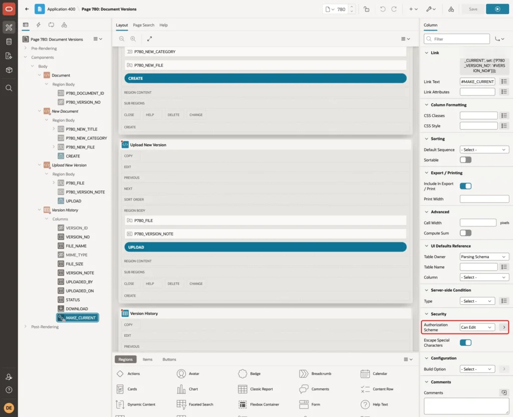
Task: Open SQL Workshop database icon in sidebar
Action: click(9, 42)
